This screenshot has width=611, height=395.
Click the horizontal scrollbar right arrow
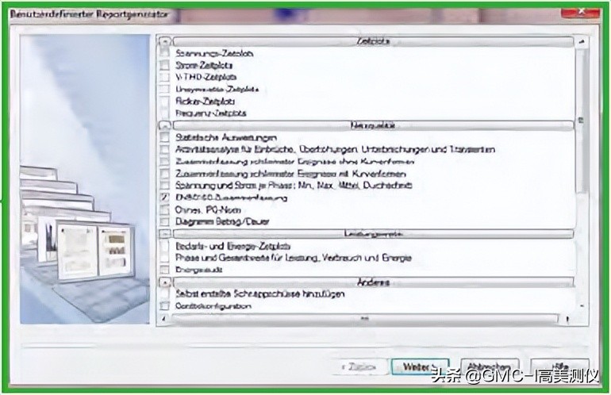pyautogui.click(x=567, y=320)
